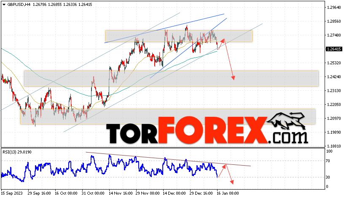Click the date label 31 Oct 00:00
This screenshot has width=344, height=198.
tap(93, 193)
